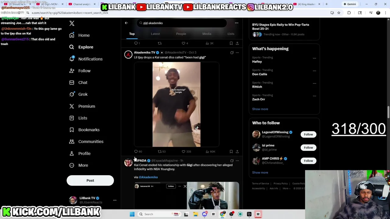Open Bookmarks icon in sidebar
This screenshot has height=219, width=390.
[x=72, y=130]
